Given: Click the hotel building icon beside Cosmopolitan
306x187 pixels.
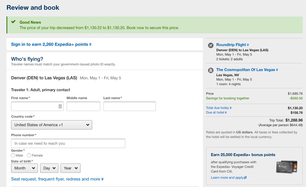Looking at the screenshot, I should 210,70.
